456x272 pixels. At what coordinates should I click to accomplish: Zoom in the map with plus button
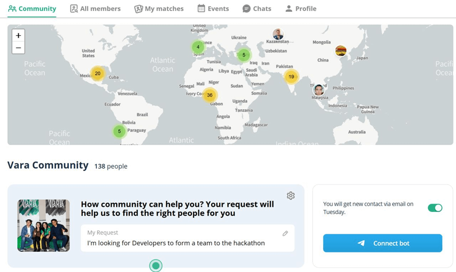[x=18, y=36]
